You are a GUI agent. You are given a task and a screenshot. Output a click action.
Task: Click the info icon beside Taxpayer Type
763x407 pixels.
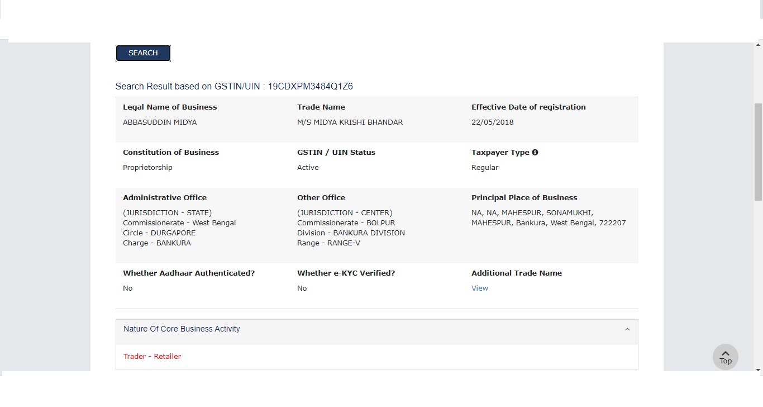click(535, 152)
